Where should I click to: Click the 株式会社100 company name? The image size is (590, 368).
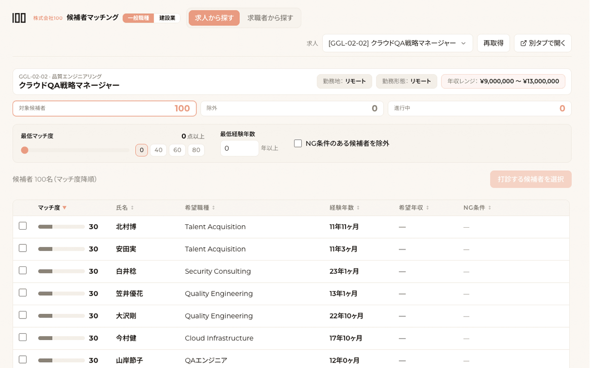(48, 18)
